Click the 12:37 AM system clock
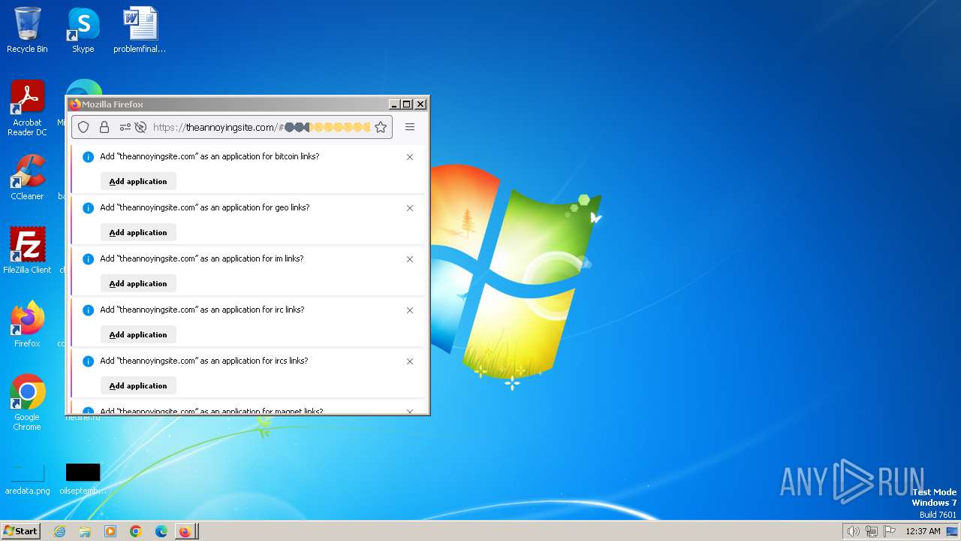The height and width of the screenshot is (541, 961). (x=923, y=531)
